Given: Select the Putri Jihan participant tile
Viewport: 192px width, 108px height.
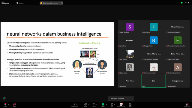Looking at the screenshot, I should pyautogui.click(x=130, y=81).
